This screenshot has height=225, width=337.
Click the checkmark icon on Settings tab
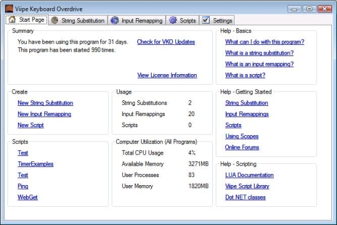click(206, 20)
